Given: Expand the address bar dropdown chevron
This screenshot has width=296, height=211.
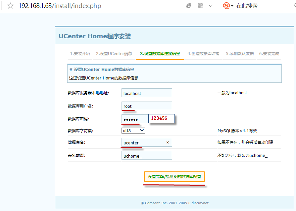Looking at the screenshot, I should [211, 6].
